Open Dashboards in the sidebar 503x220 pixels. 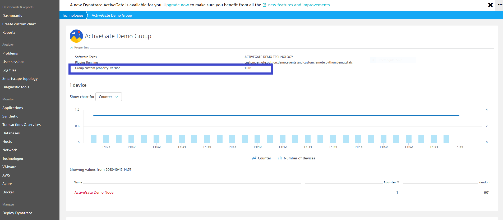12,16
